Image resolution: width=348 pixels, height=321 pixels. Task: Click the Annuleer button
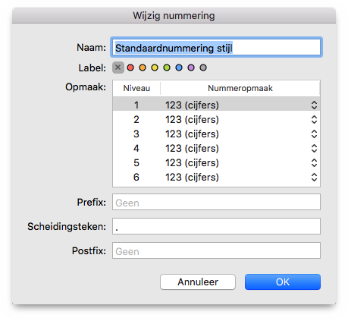coord(198,282)
